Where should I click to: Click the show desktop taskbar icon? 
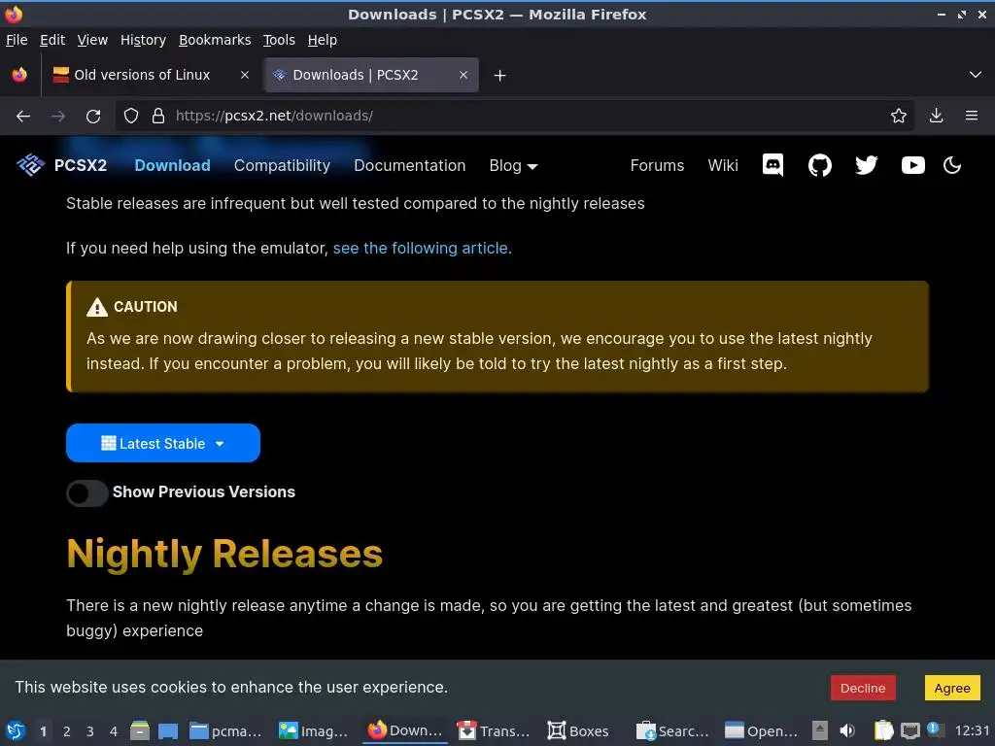(168, 730)
